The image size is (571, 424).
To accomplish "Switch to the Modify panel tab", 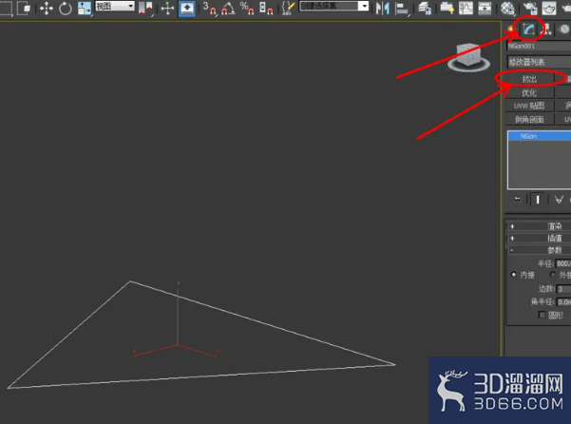I will 528,29.
